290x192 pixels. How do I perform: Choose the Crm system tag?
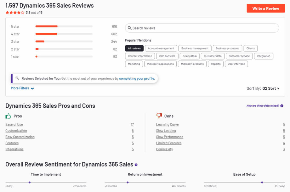click(189, 56)
